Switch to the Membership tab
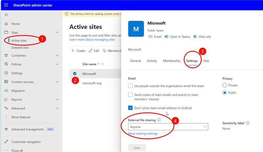263x152 pixels. pyautogui.click(x=172, y=61)
